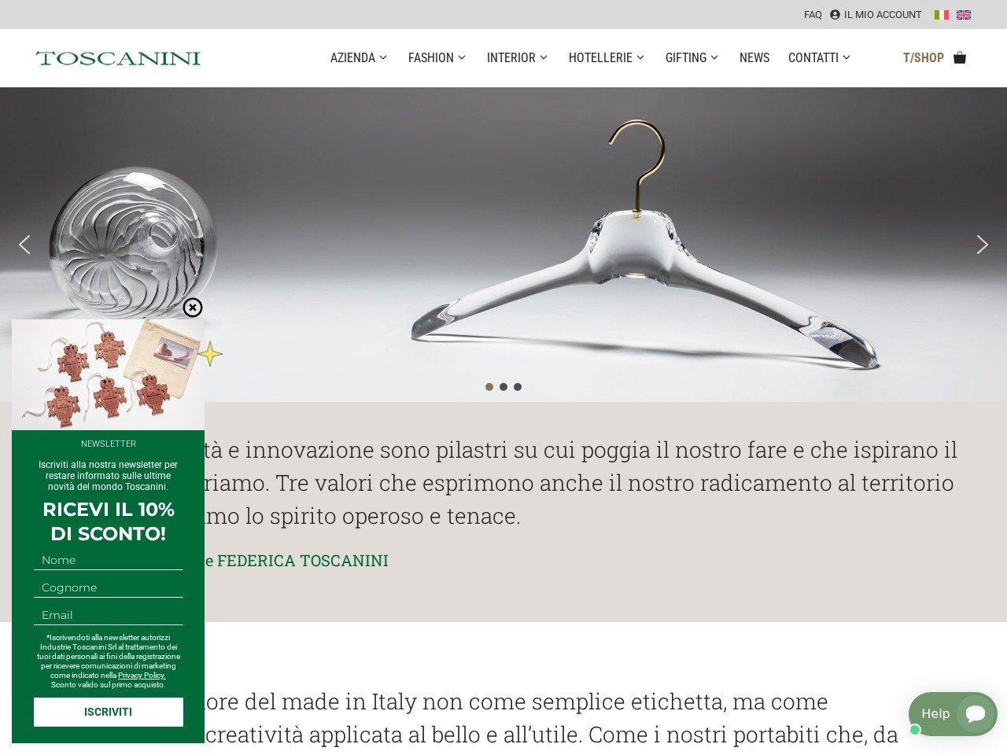Open the Help chat widget
Screen dimensions: 1007x755
tap(953, 714)
